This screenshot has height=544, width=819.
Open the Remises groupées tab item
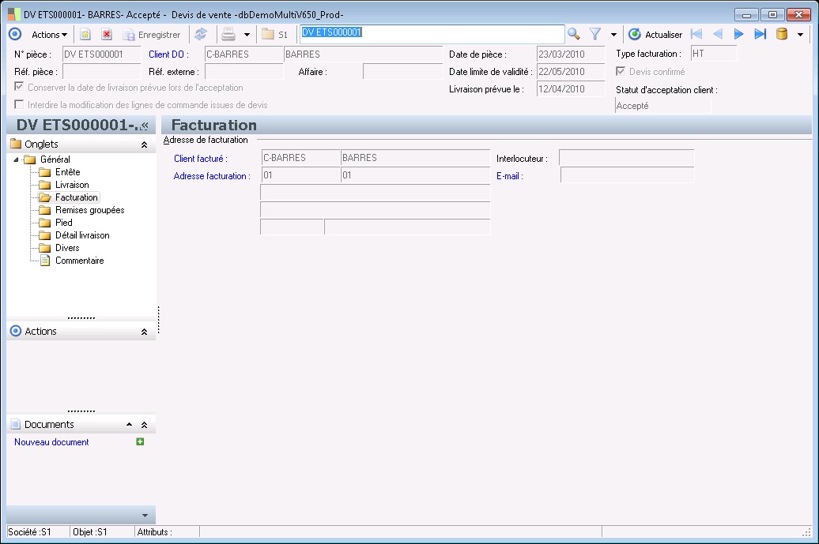click(x=89, y=210)
